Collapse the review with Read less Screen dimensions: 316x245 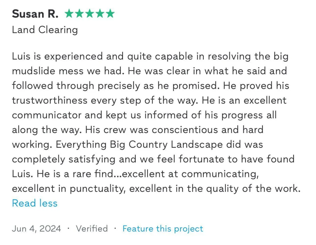click(35, 203)
